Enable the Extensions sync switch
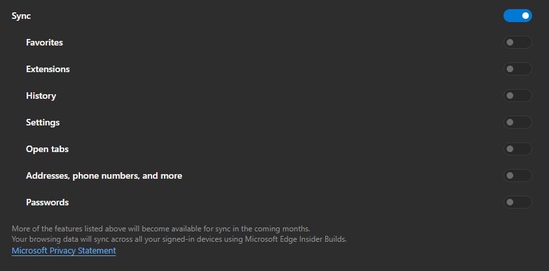Viewport: 549px width, 271px height. click(x=517, y=69)
